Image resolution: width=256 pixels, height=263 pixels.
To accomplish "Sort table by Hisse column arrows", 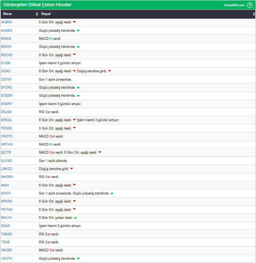I will pos(37,14).
